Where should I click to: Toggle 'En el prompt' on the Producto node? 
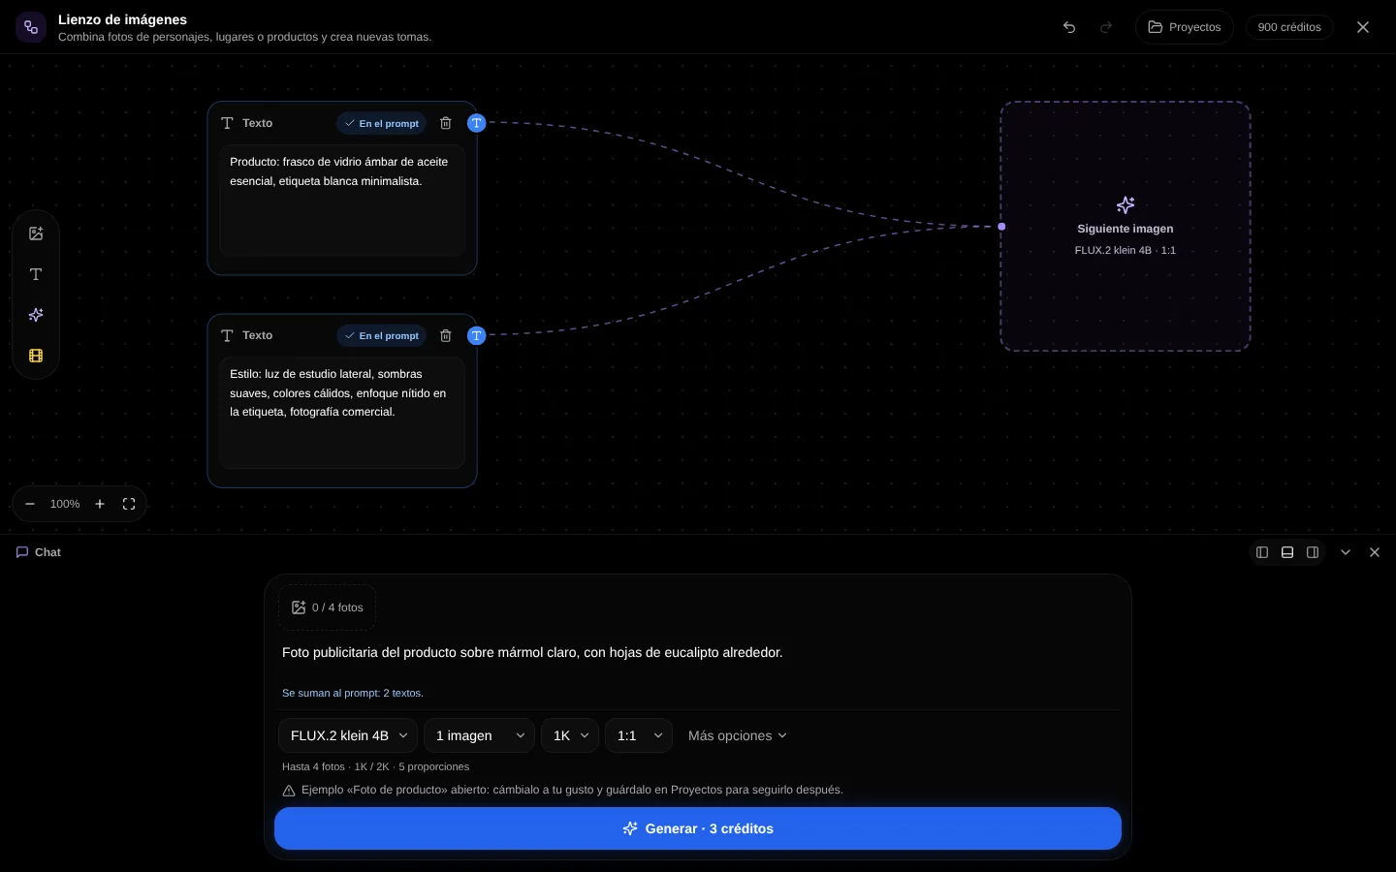(x=382, y=123)
